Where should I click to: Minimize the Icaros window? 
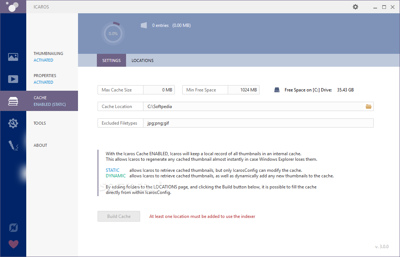pyautogui.click(x=375, y=7)
